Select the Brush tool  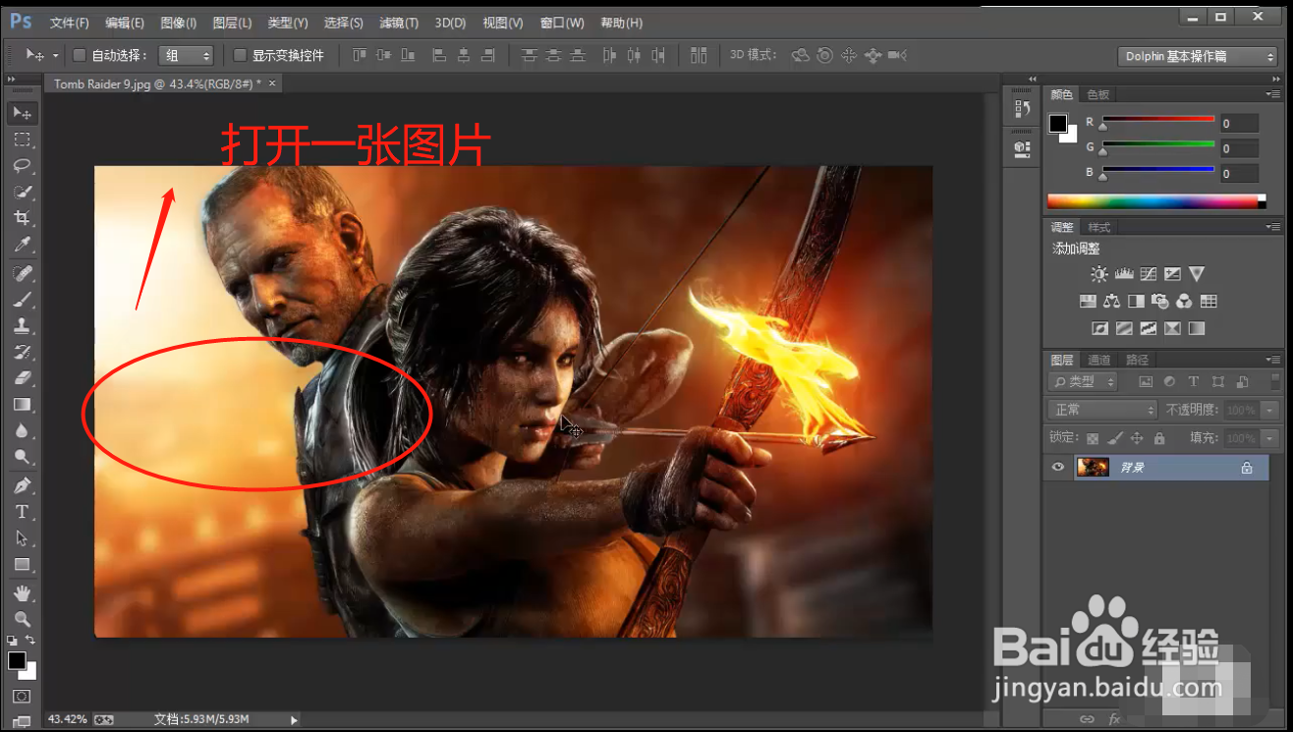click(x=22, y=299)
